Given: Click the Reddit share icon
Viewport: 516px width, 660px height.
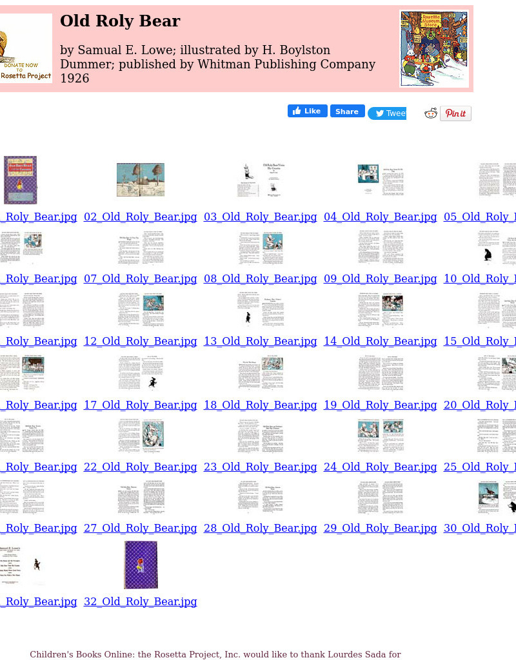Looking at the screenshot, I should point(430,113).
